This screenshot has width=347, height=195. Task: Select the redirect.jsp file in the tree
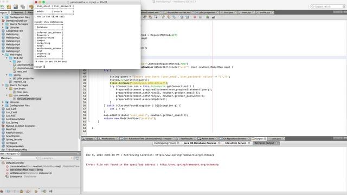click(20, 82)
